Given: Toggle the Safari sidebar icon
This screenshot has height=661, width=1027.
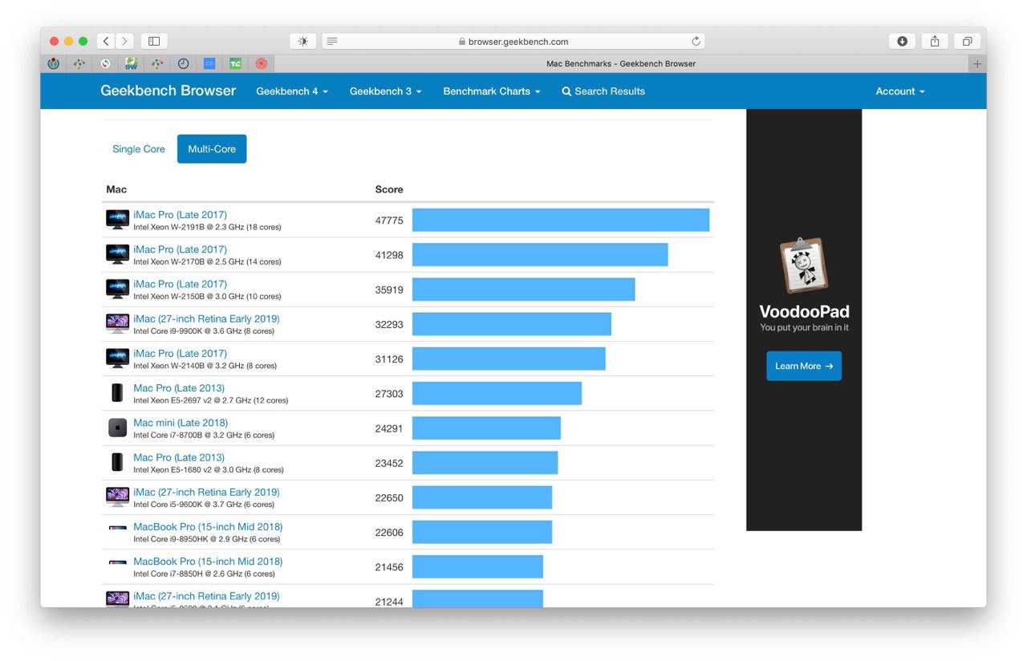Looking at the screenshot, I should point(153,40).
